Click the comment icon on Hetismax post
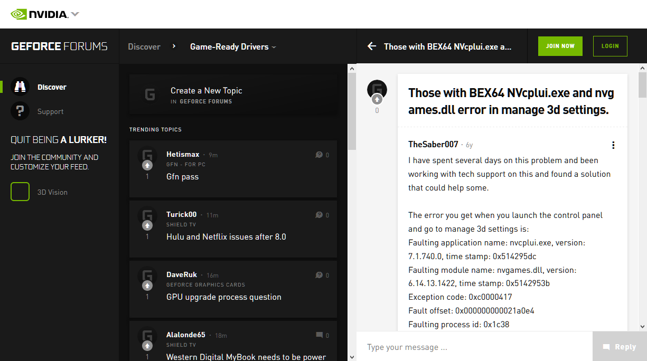 tap(319, 155)
